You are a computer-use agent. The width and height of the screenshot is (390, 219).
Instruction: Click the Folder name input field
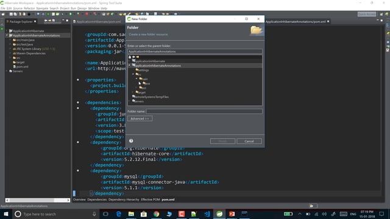tap(204, 111)
